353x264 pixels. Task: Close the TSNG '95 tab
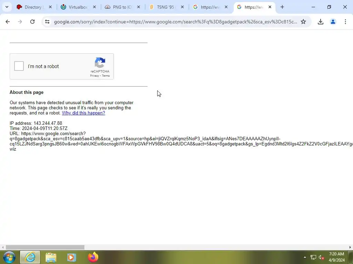click(x=182, y=7)
